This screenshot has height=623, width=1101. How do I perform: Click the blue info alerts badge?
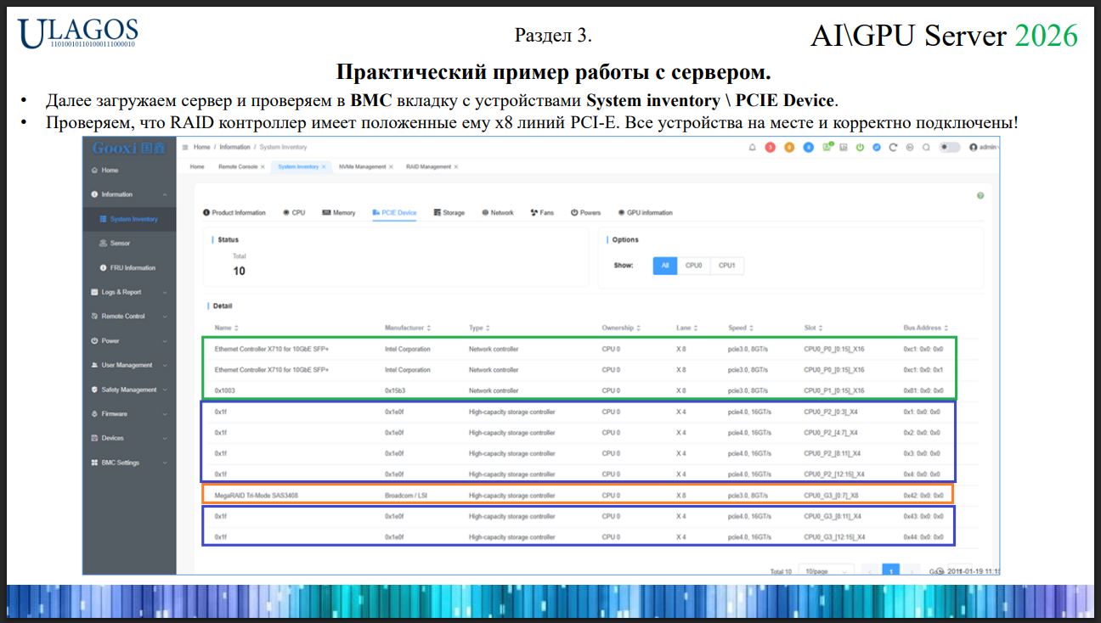click(x=808, y=147)
